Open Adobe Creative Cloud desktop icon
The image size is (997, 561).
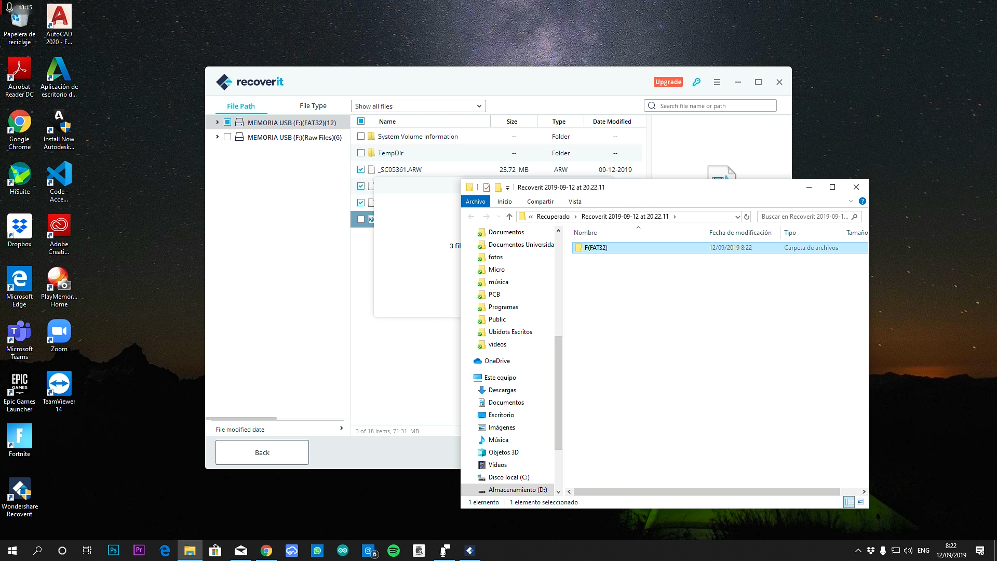59,234
